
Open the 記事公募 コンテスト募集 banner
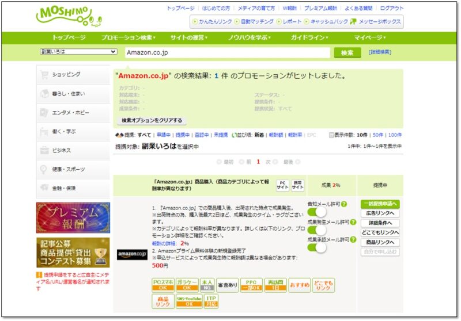pyautogui.click(x=73, y=253)
